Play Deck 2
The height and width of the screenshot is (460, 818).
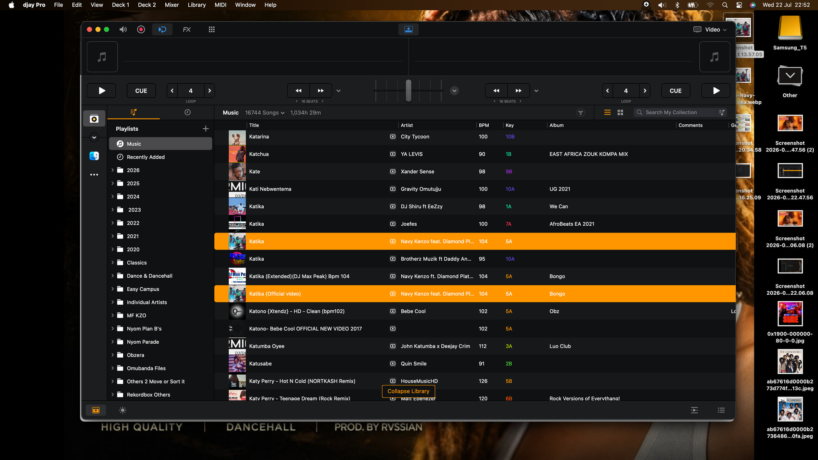(x=716, y=91)
